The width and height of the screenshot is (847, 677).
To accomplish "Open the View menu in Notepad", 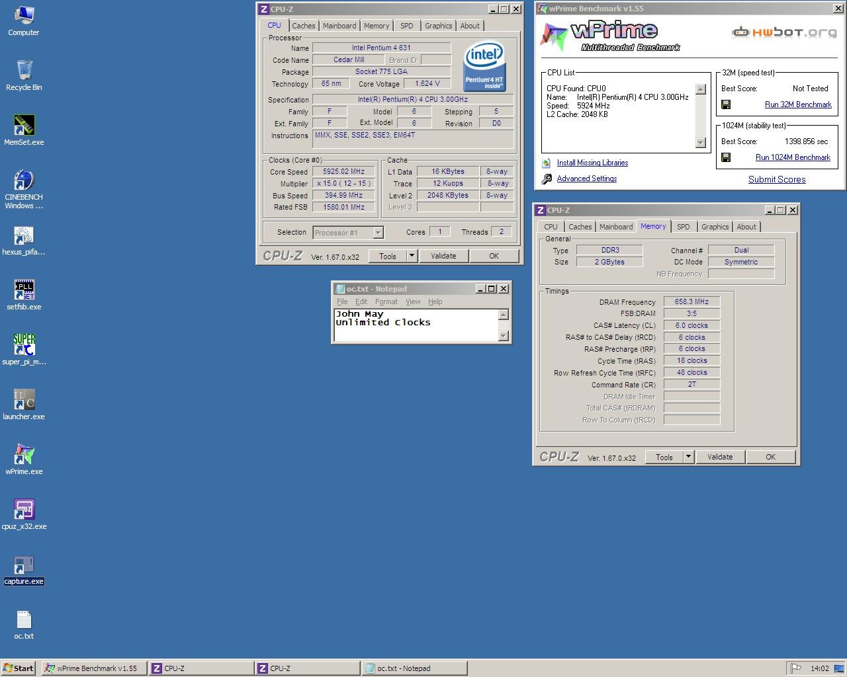I will click(413, 301).
